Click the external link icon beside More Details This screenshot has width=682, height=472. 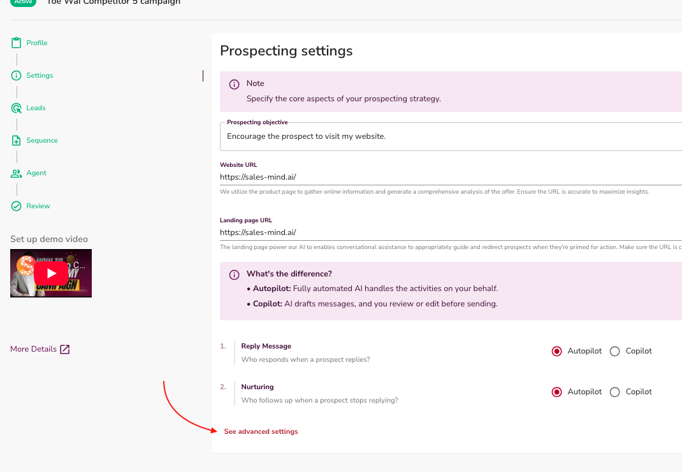pos(64,349)
